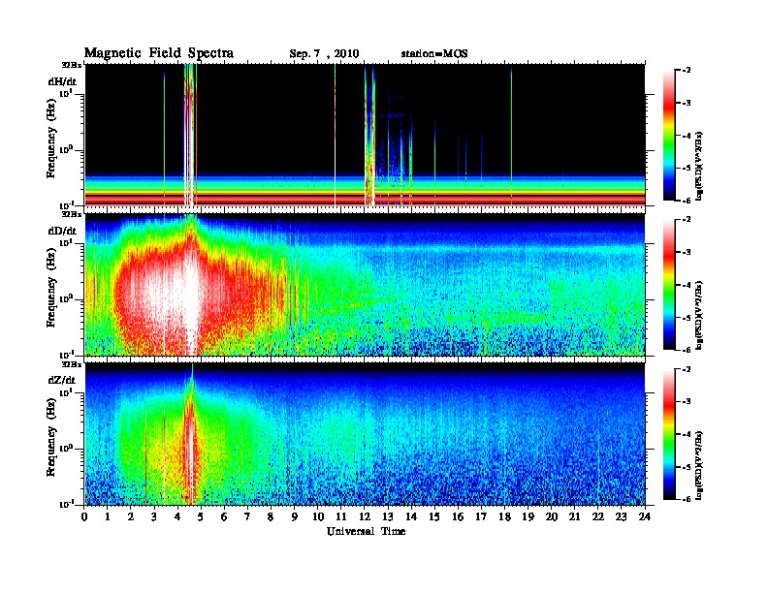The image size is (768, 593).
Task: Click hour tick label '20' on time axis
Action: [552, 517]
